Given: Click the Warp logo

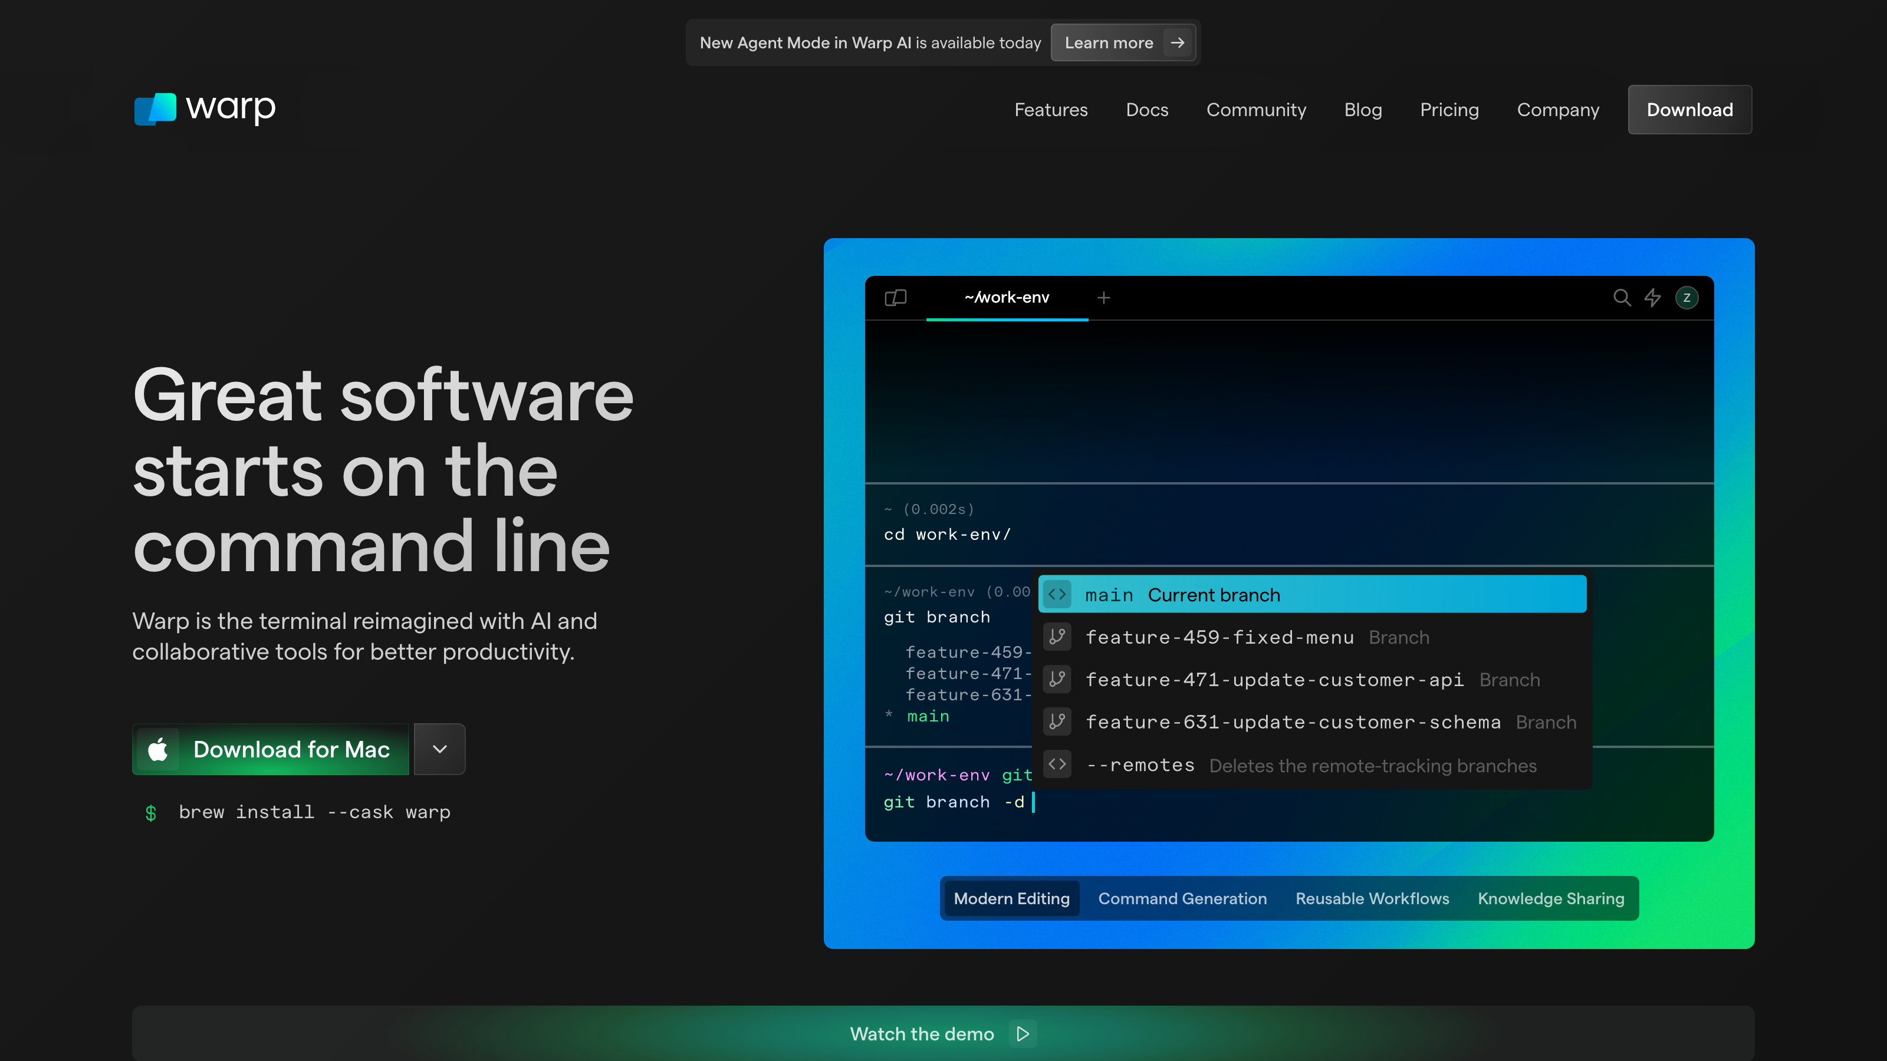Looking at the screenshot, I should 205,109.
